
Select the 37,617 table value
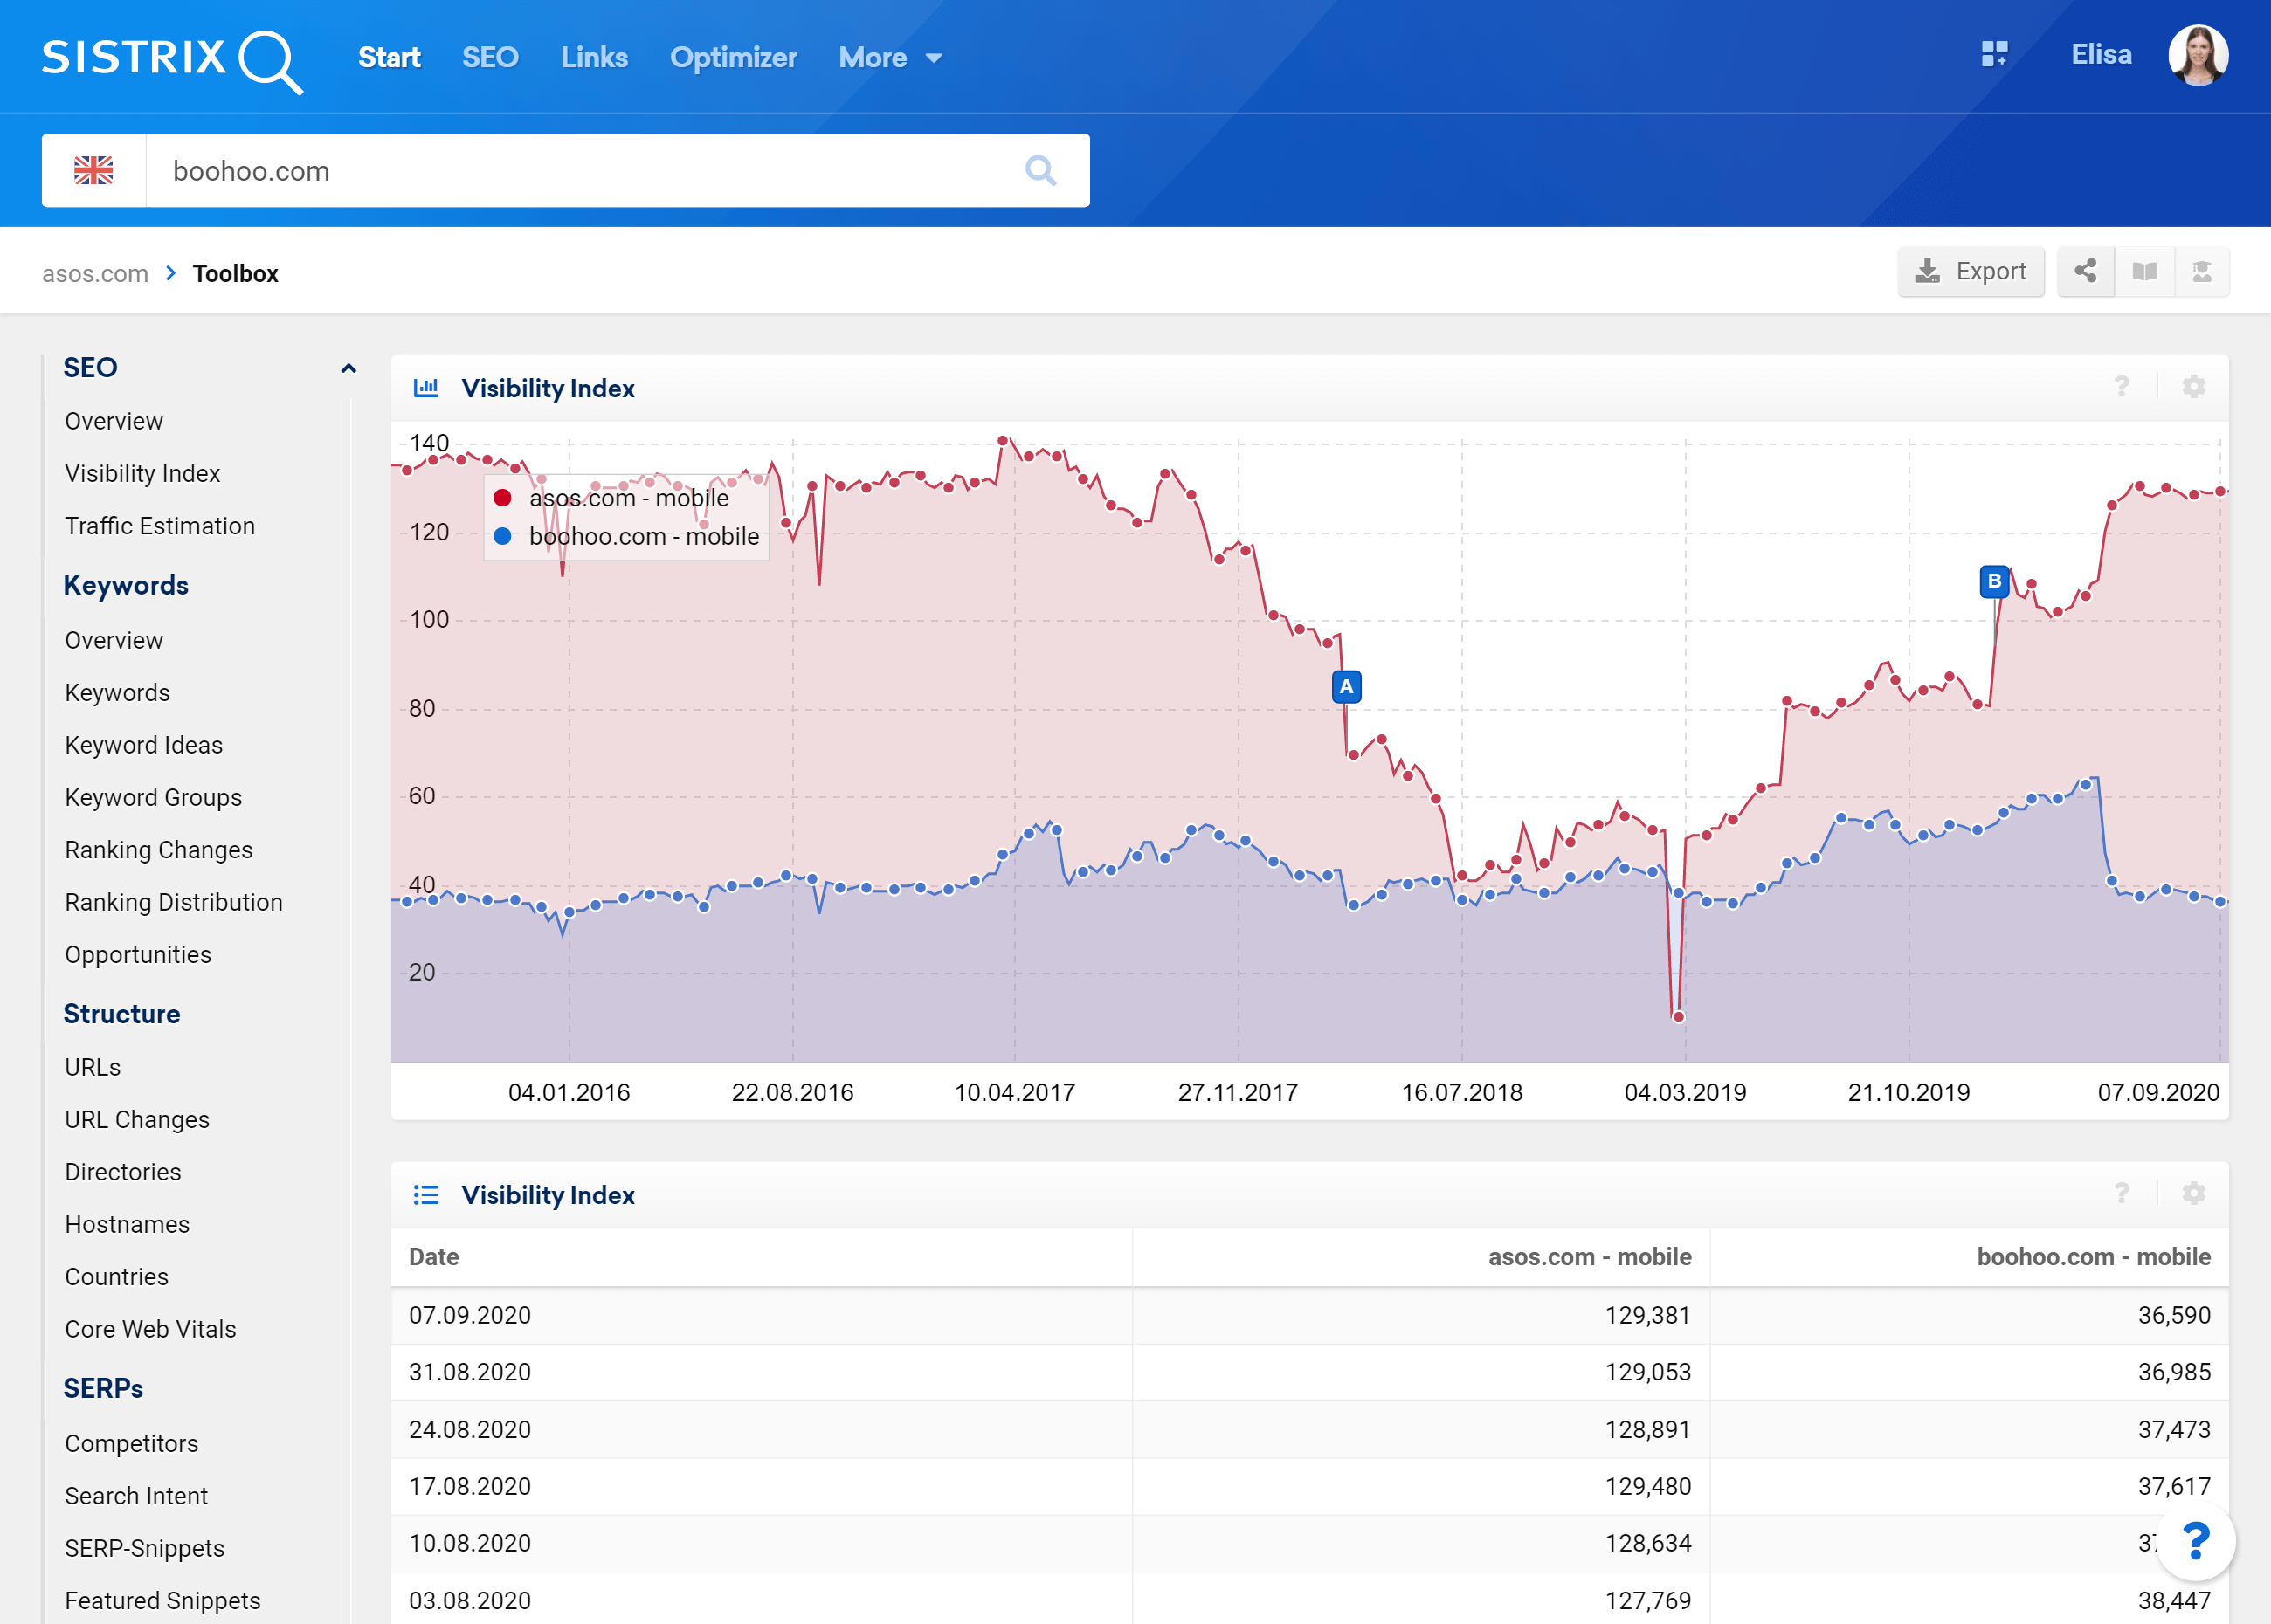tap(2174, 1486)
